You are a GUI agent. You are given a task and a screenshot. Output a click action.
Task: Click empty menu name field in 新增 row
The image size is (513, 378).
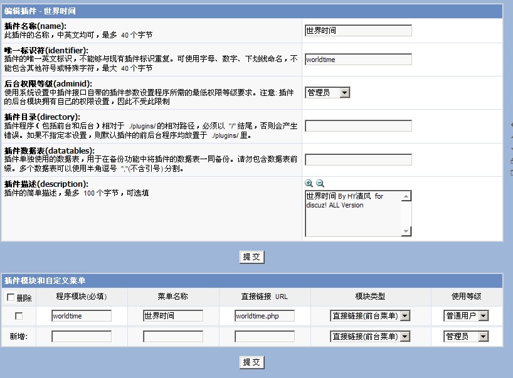point(173,337)
